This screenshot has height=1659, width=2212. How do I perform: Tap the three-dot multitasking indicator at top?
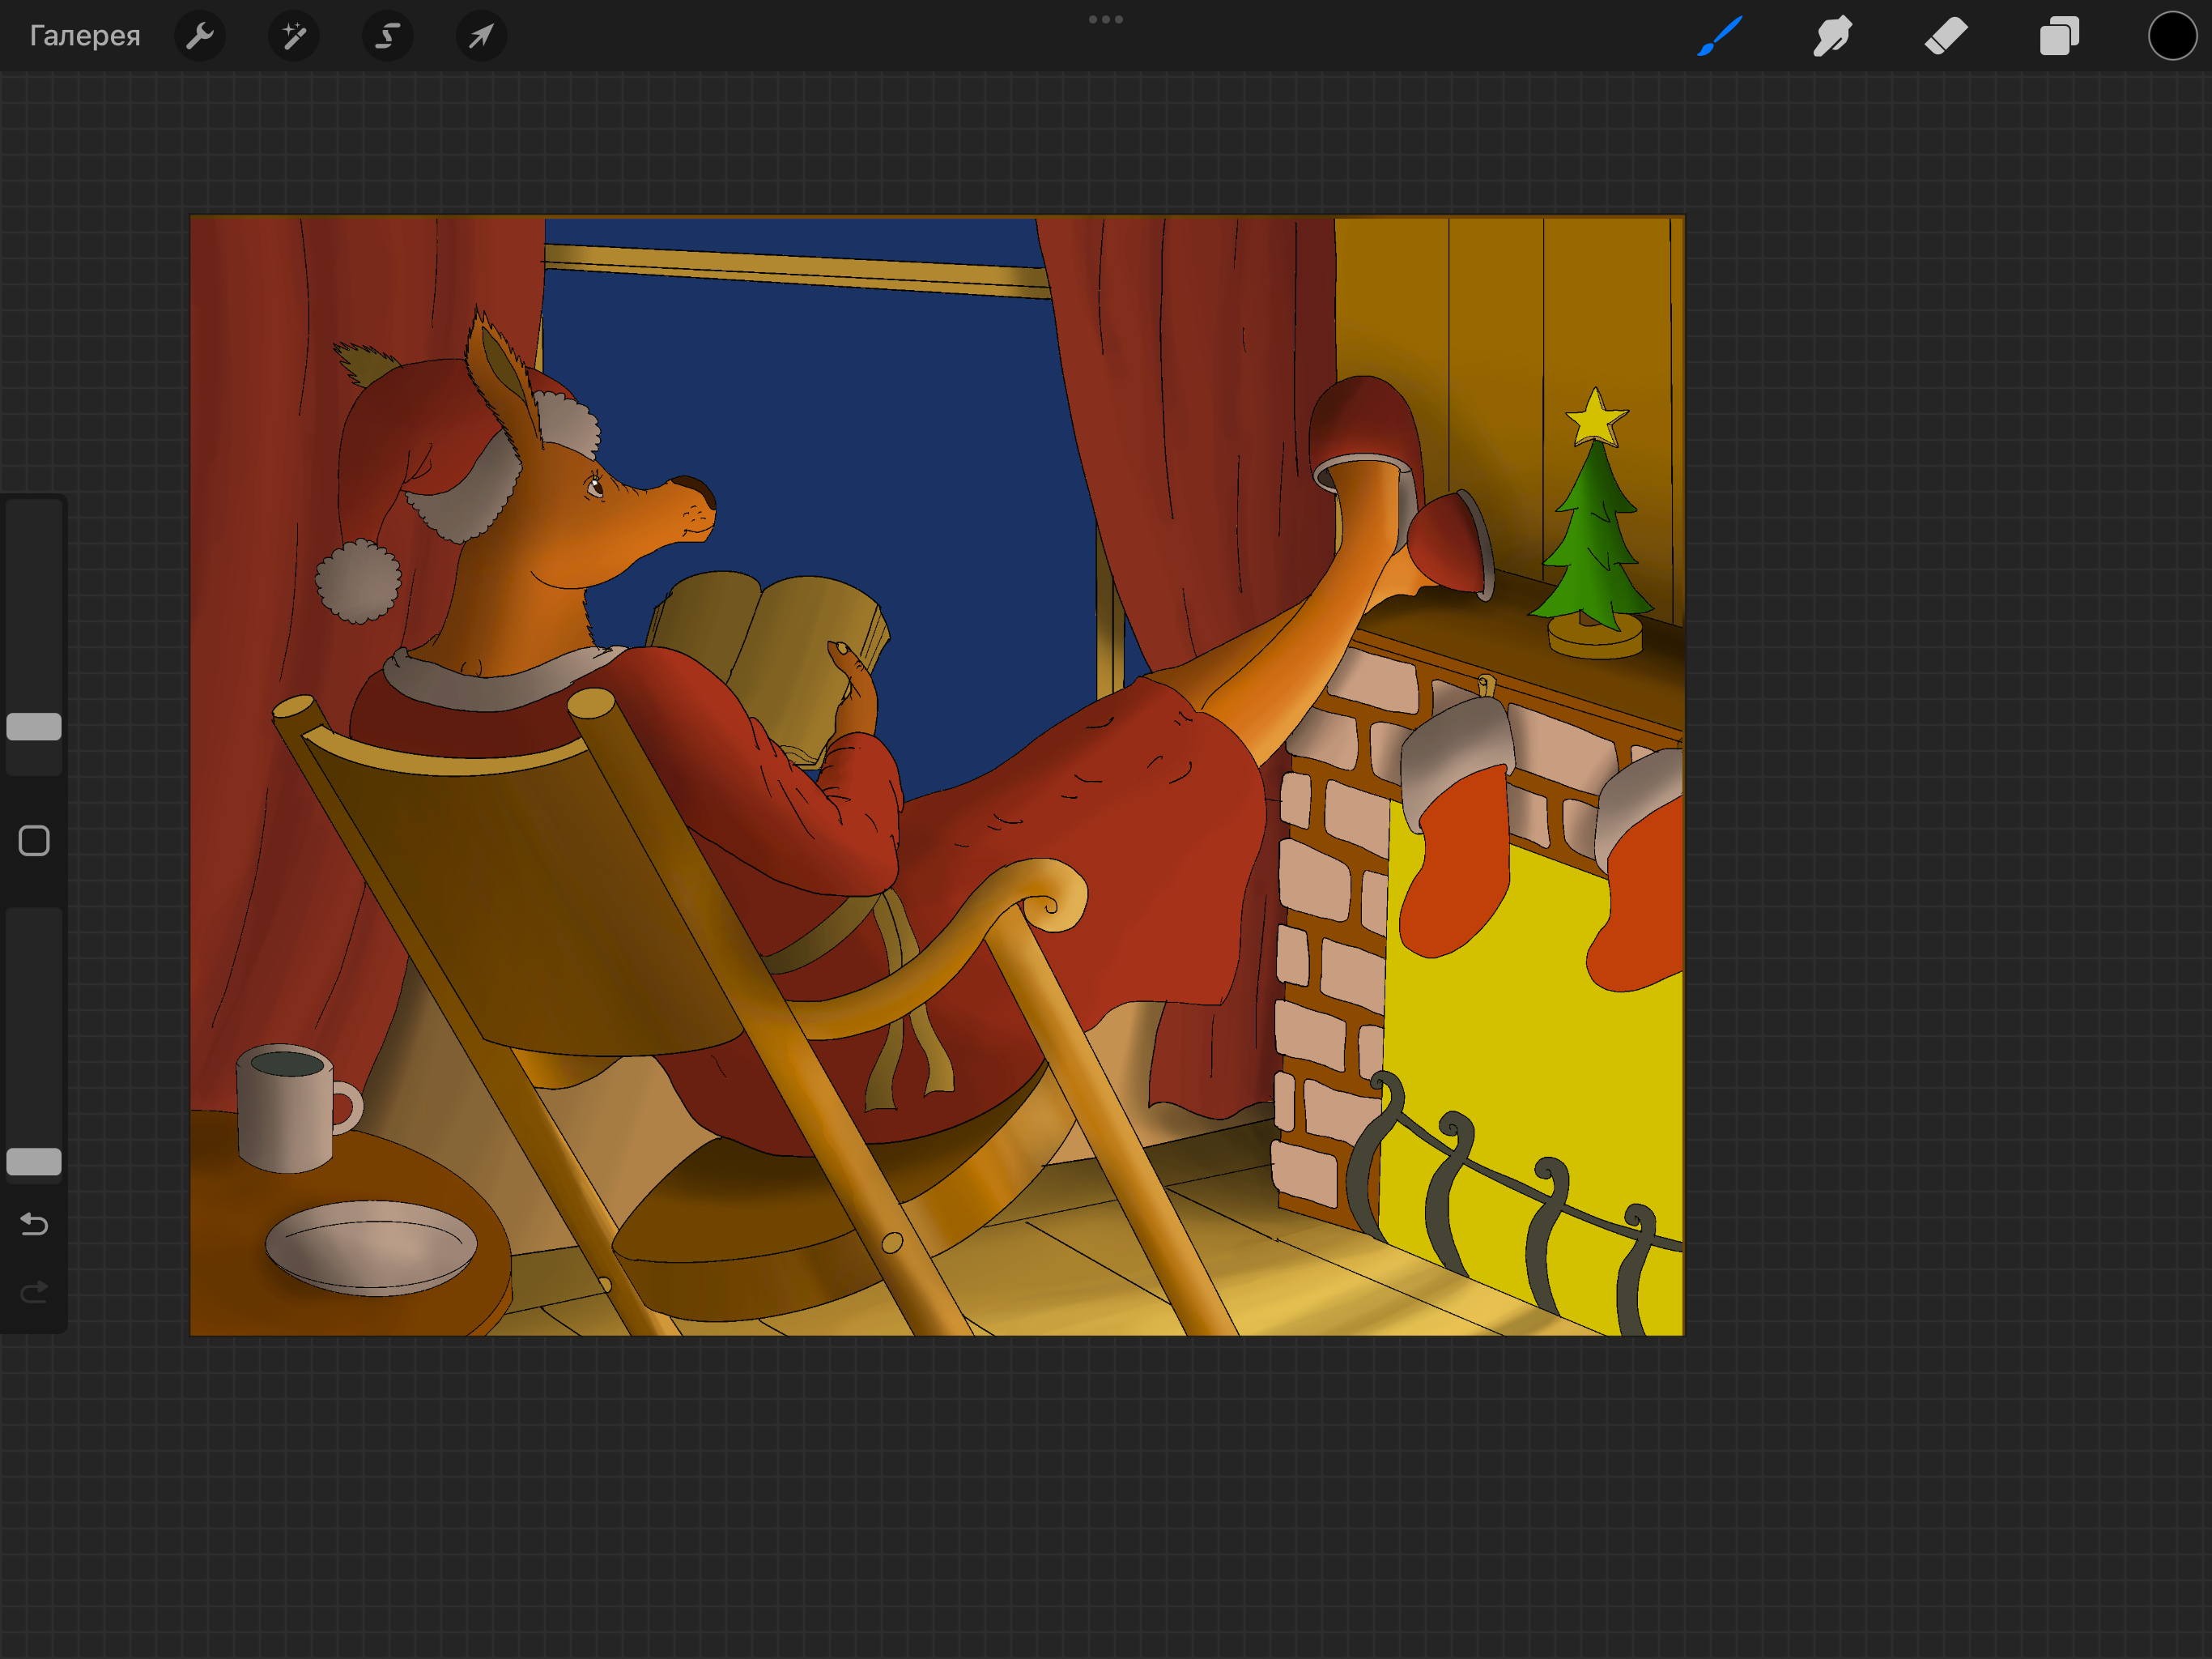tap(1106, 19)
